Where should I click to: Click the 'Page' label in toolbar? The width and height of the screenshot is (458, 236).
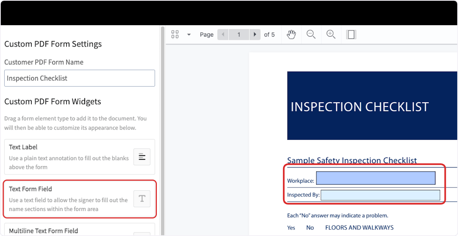pos(206,35)
